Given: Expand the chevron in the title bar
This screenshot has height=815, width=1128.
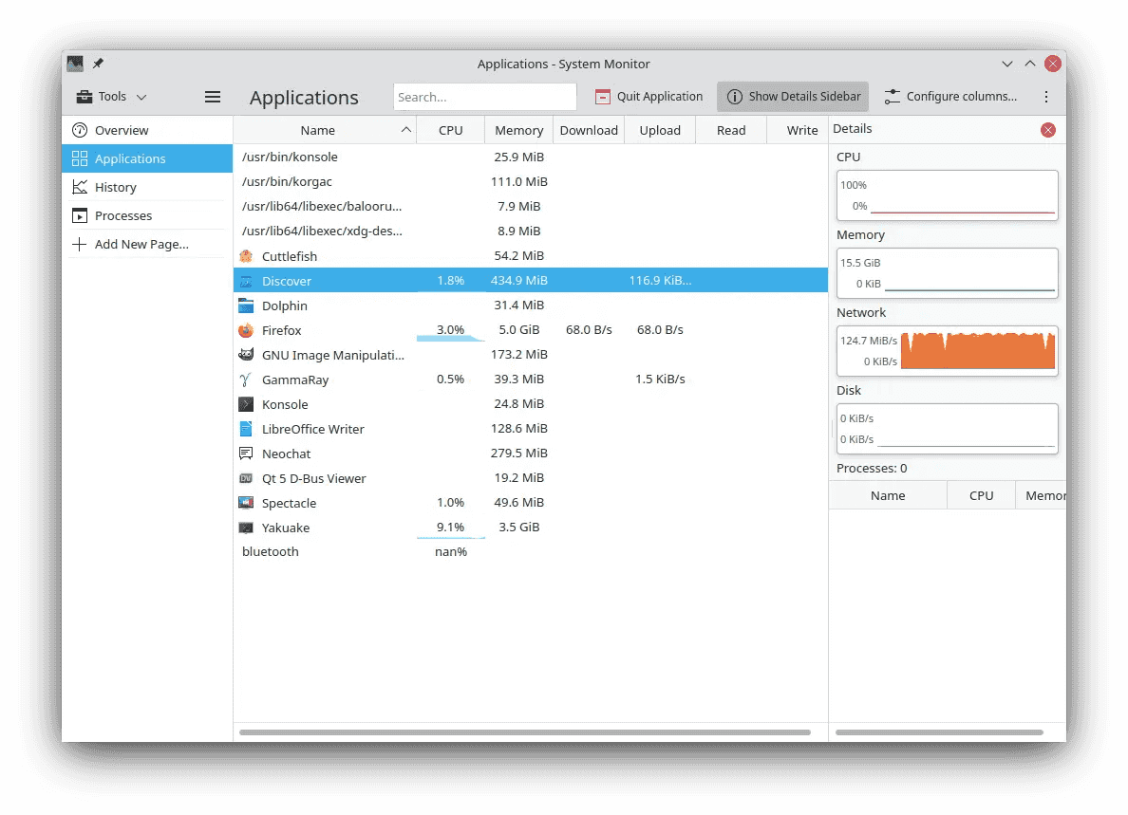Looking at the screenshot, I should pyautogui.click(x=1006, y=64).
